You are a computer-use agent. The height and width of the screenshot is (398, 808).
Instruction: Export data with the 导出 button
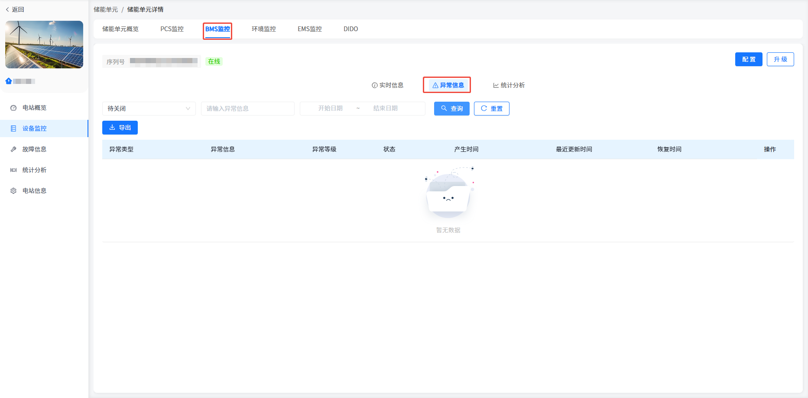[120, 128]
